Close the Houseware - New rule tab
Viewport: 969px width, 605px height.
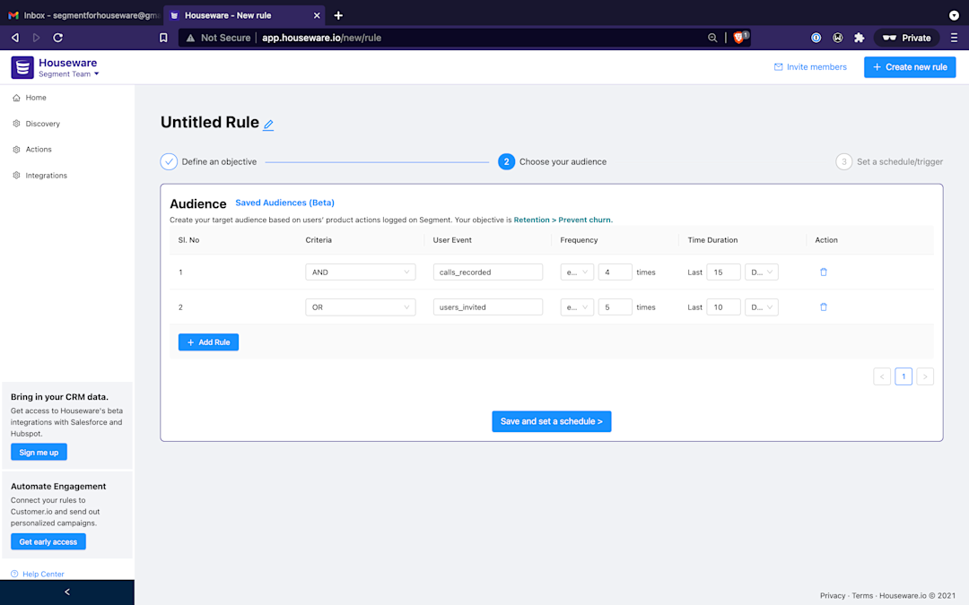pos(317,15)
